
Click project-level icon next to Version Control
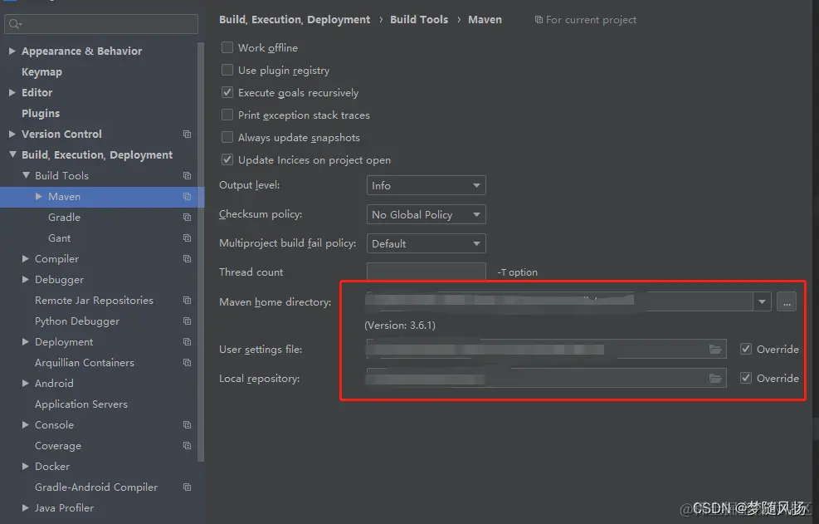187,135
